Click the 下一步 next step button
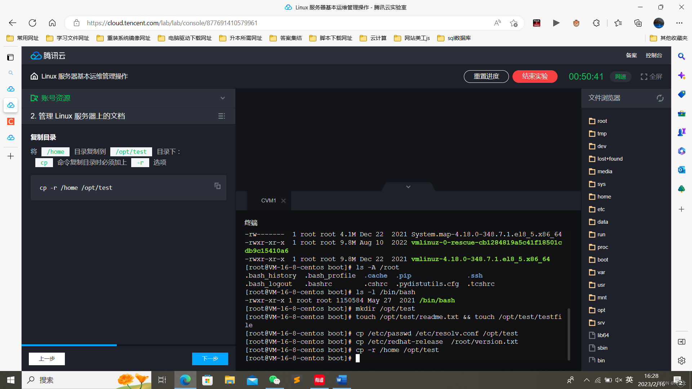692x389 pixels. pyautogui.click(x=210, y=359)
